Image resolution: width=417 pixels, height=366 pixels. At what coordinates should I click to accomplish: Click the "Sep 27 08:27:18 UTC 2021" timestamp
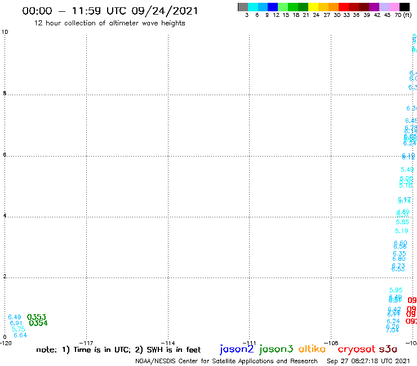(369, 361)
